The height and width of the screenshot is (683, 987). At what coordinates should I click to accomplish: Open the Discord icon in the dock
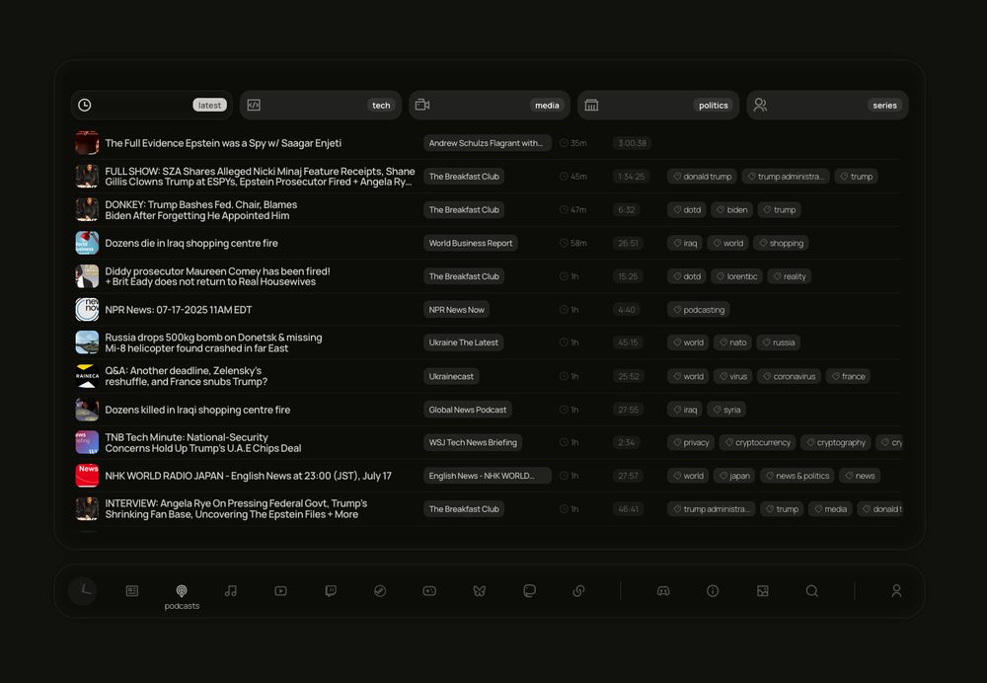point(663,590)
